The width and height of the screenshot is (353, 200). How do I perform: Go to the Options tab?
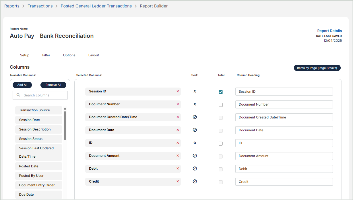coord(69,55)
